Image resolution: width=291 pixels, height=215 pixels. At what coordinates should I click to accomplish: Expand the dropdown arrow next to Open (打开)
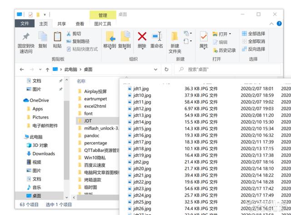[x=230, y=34]
